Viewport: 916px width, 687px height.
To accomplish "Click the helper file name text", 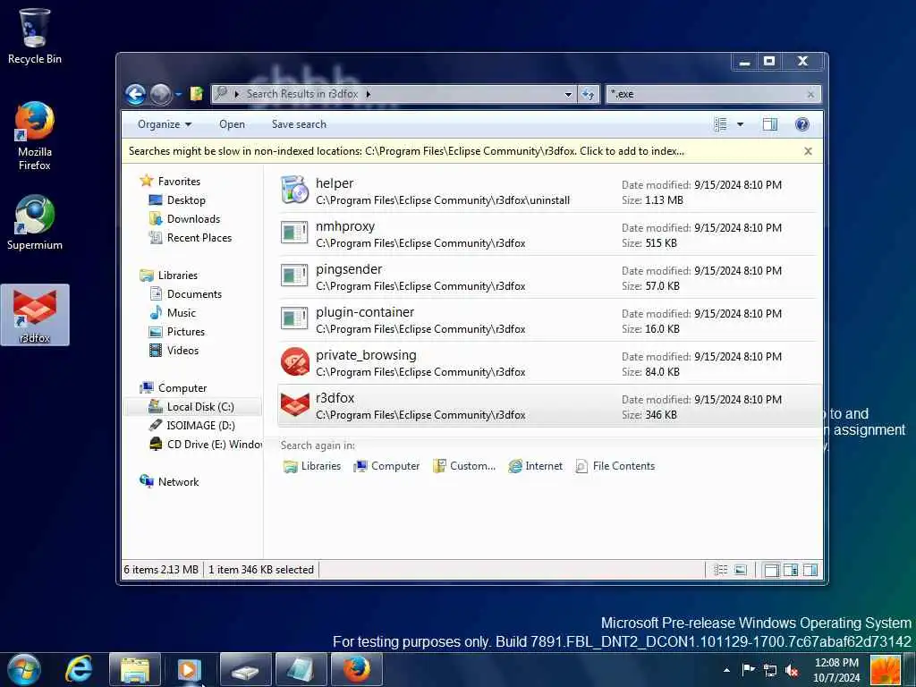I will [x=335, y=183].
